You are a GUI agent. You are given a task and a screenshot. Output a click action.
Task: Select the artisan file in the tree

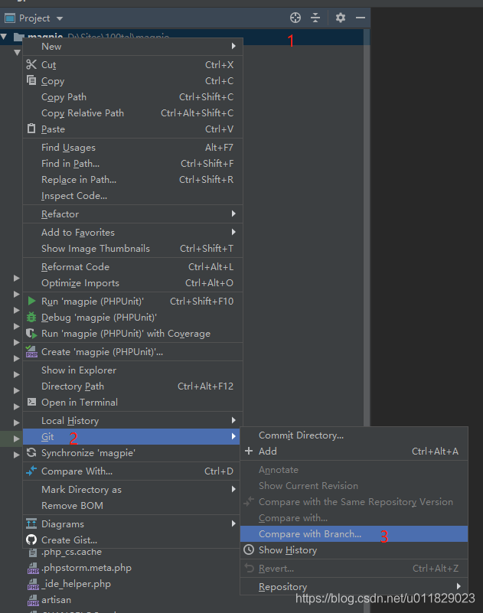tap(57, 600)
